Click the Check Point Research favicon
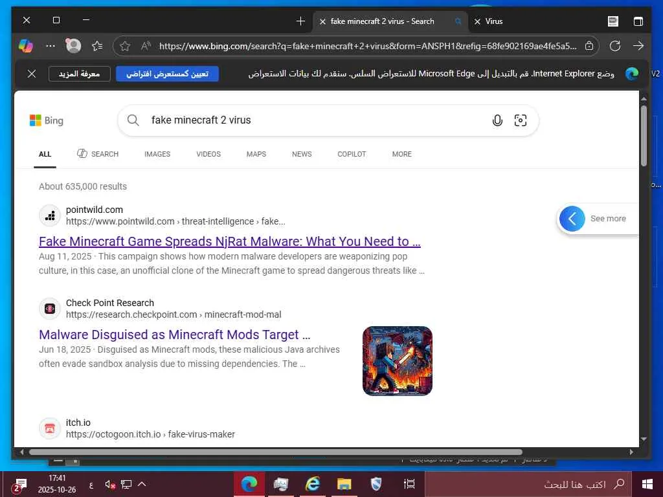 pos(50,309)
